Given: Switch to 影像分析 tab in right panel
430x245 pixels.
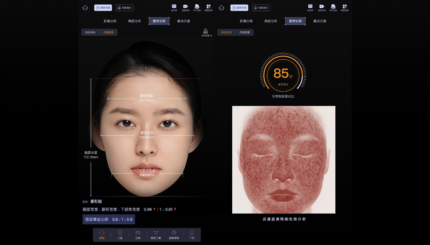Looking at the screenshot, I should point(246,21).
